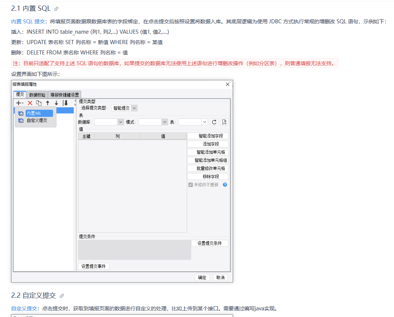Click the move up arrow icon
Image resolution: width=394 pixels, height=317 pixels.
click(x=48, y=103)
